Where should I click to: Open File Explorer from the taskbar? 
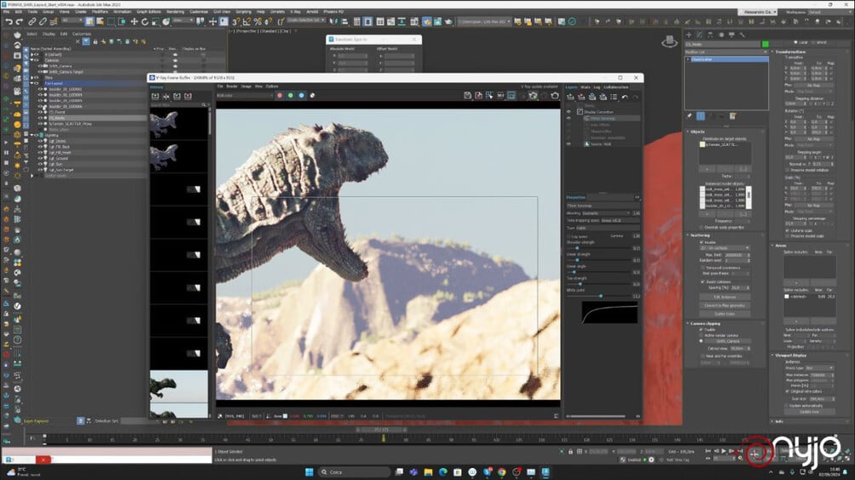pos(428,472)
